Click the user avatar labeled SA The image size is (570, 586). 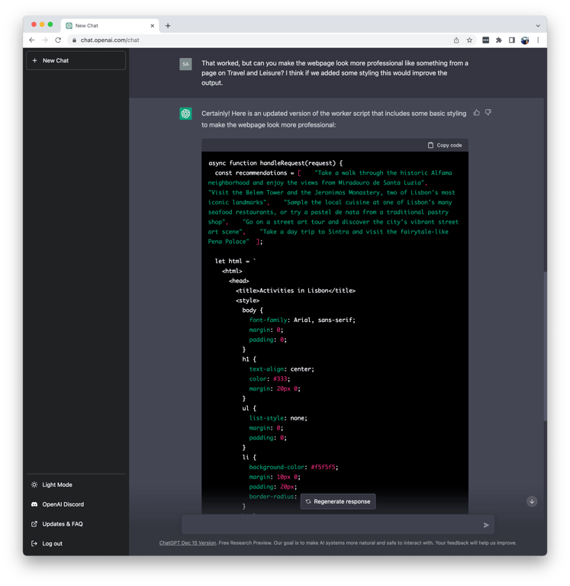click(x=185, y=64)
